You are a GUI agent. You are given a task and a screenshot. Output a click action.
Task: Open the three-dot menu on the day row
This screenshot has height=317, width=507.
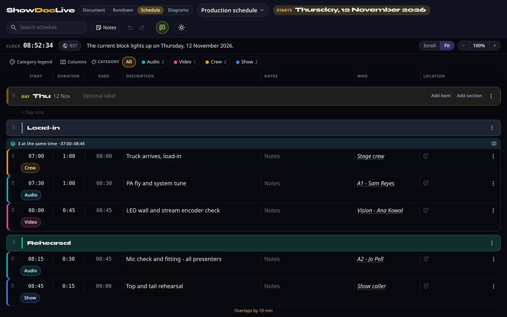pos(491,96)
